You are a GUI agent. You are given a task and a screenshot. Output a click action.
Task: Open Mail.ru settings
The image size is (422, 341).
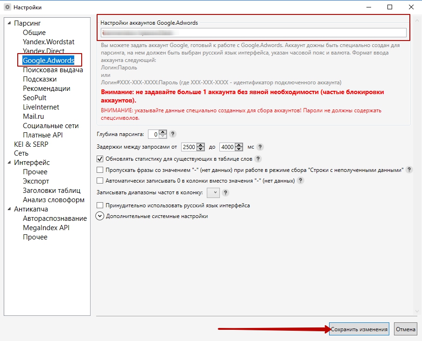(33, 116)
